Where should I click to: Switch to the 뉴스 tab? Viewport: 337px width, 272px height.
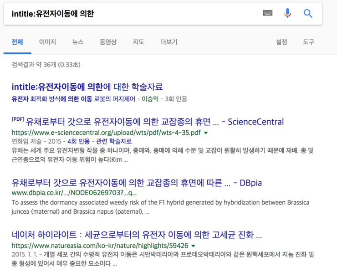[78, 42]
